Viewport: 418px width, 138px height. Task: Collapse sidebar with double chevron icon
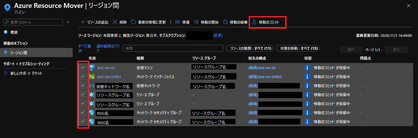click(x=68, y=22)
